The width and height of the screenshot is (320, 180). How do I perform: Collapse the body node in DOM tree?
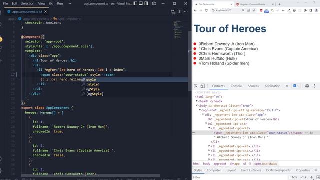point(197,106)
